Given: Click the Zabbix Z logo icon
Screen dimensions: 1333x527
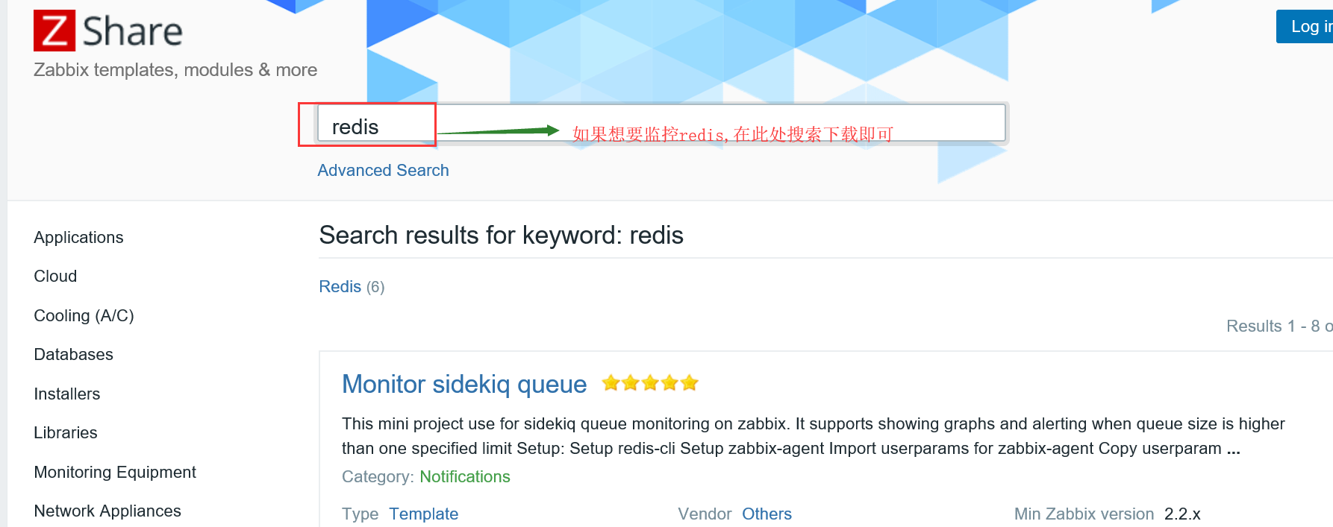Looking at the screenshot, I should point(54,31).
